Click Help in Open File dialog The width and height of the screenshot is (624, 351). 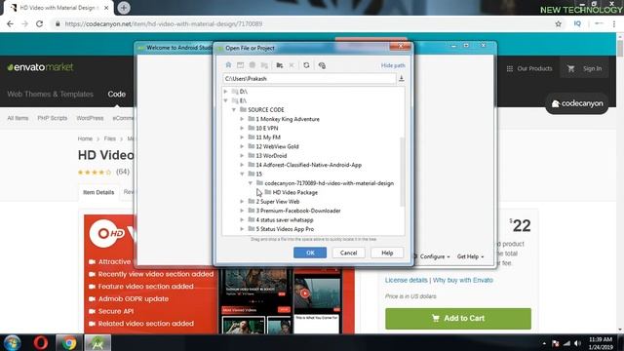(387, 253)
